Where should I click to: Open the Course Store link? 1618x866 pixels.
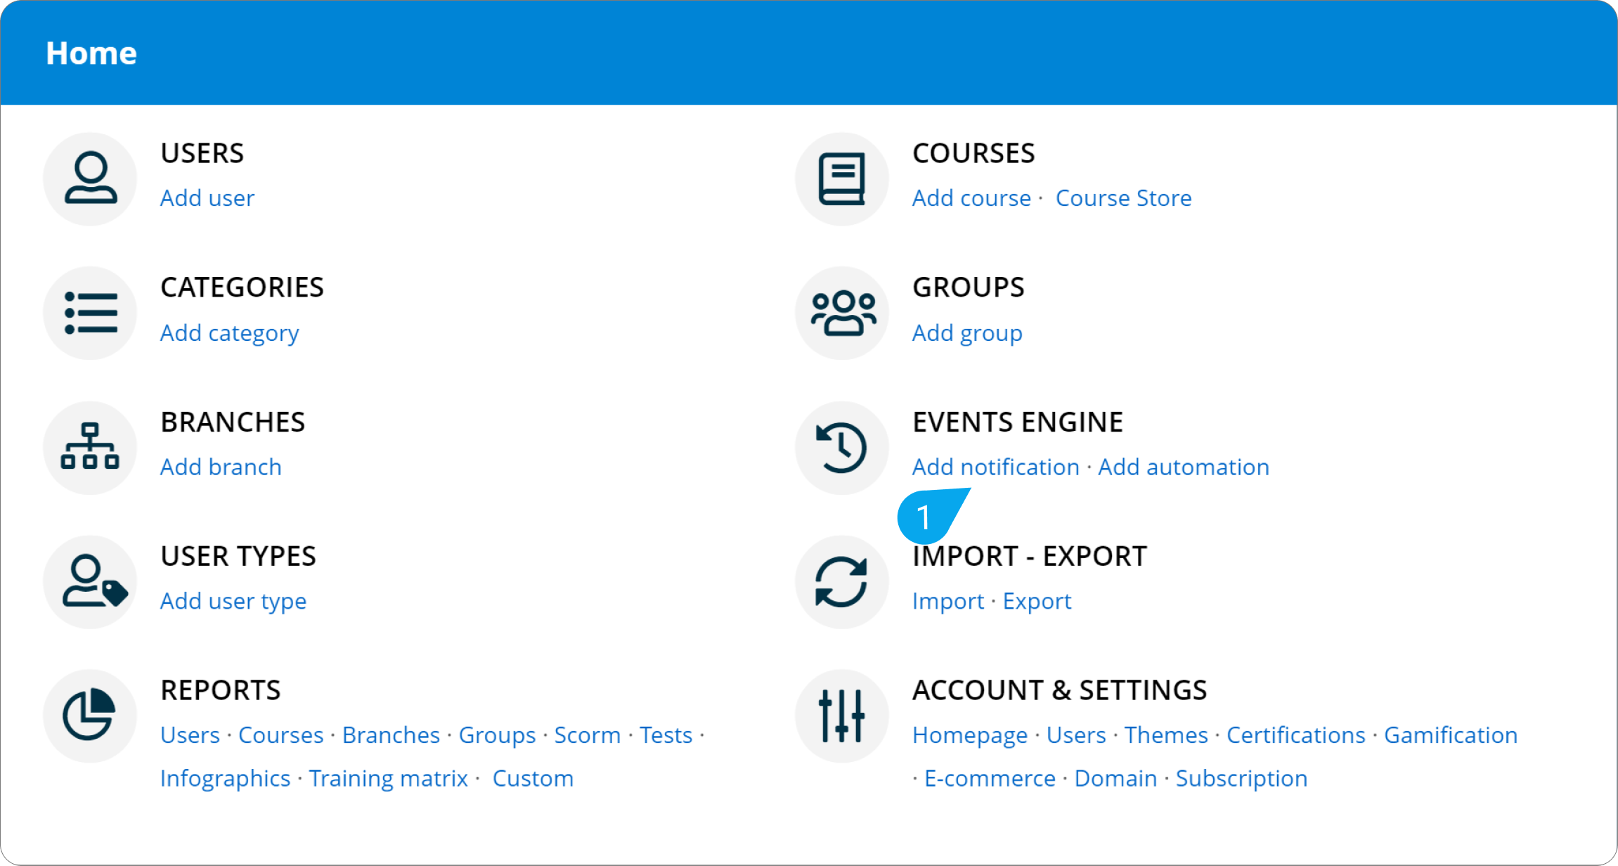[1123, 198]
